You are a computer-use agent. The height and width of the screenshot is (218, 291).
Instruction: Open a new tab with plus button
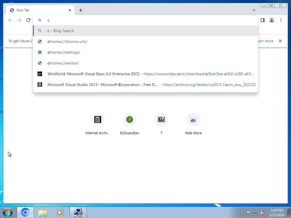point(80,10)
